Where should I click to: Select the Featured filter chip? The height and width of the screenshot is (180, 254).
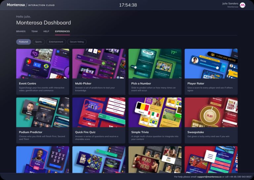(x=23, y=42)
